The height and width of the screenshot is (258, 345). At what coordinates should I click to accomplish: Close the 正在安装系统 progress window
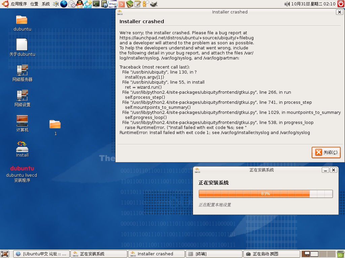pos(334,170)
